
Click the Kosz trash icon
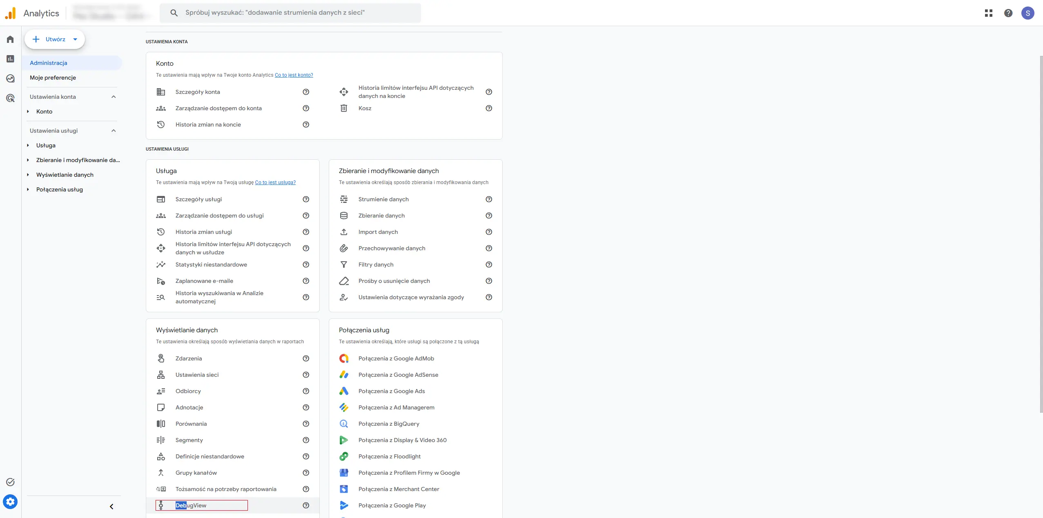click(x=344, y=108)
